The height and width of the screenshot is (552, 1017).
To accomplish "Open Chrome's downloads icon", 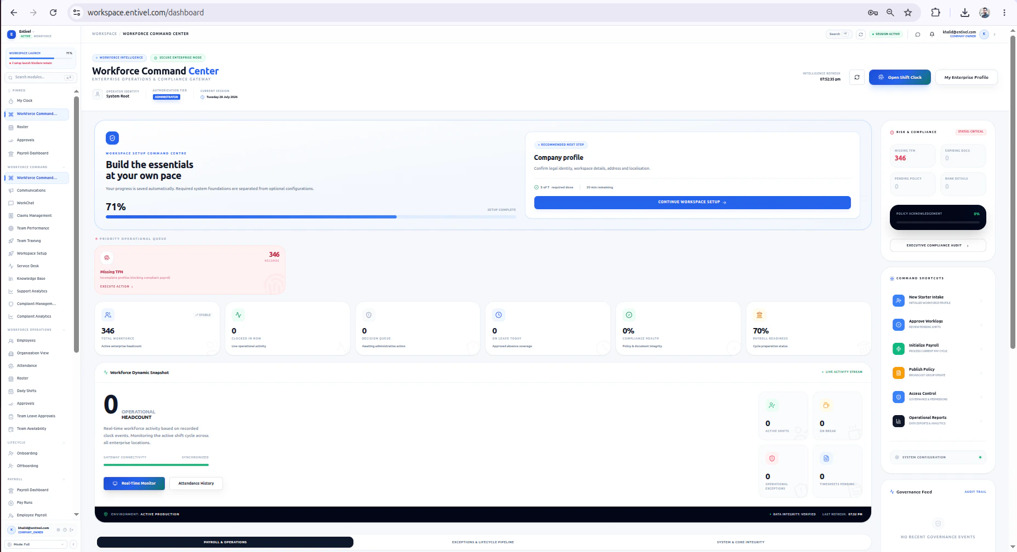I will 965,13.
